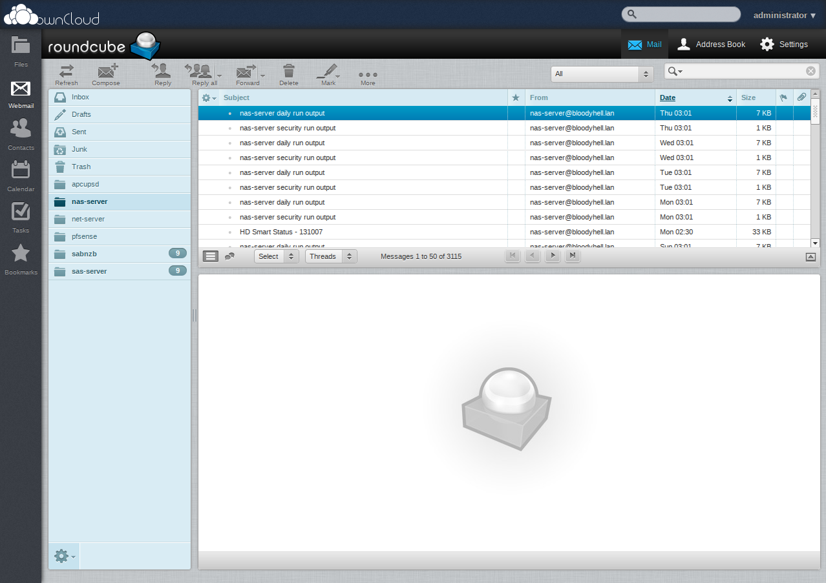Go to last page of messages
Screen dimensions: 826x583
click(x=573, y=256)
